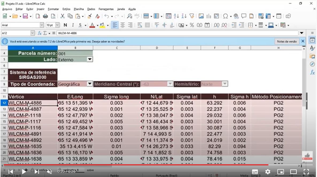
Task: Open Ferramentas menu
Action: pos(106,9)
